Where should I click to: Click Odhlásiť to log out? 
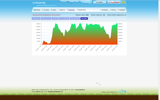121,10
